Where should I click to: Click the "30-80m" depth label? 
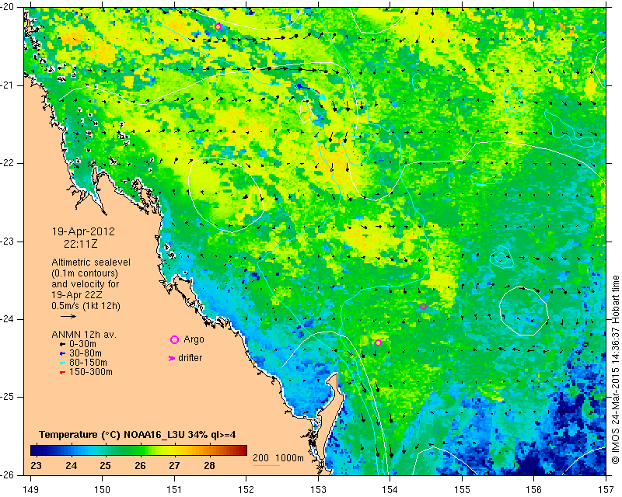(x=86, y=353)
